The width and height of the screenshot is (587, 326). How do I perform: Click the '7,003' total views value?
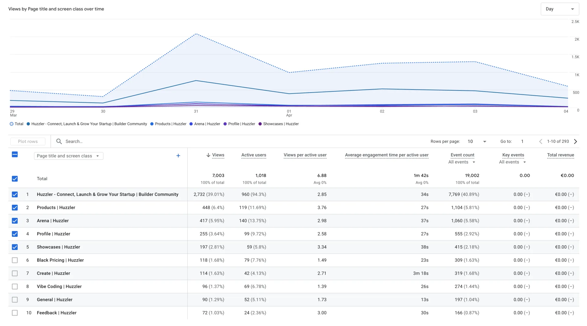(x=218, y=176)
